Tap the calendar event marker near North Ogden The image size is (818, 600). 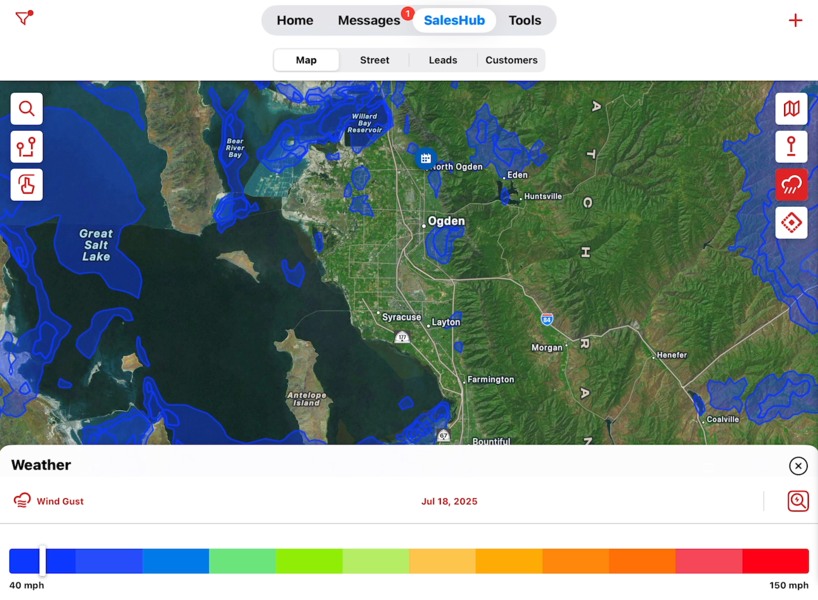click(425, 158)
